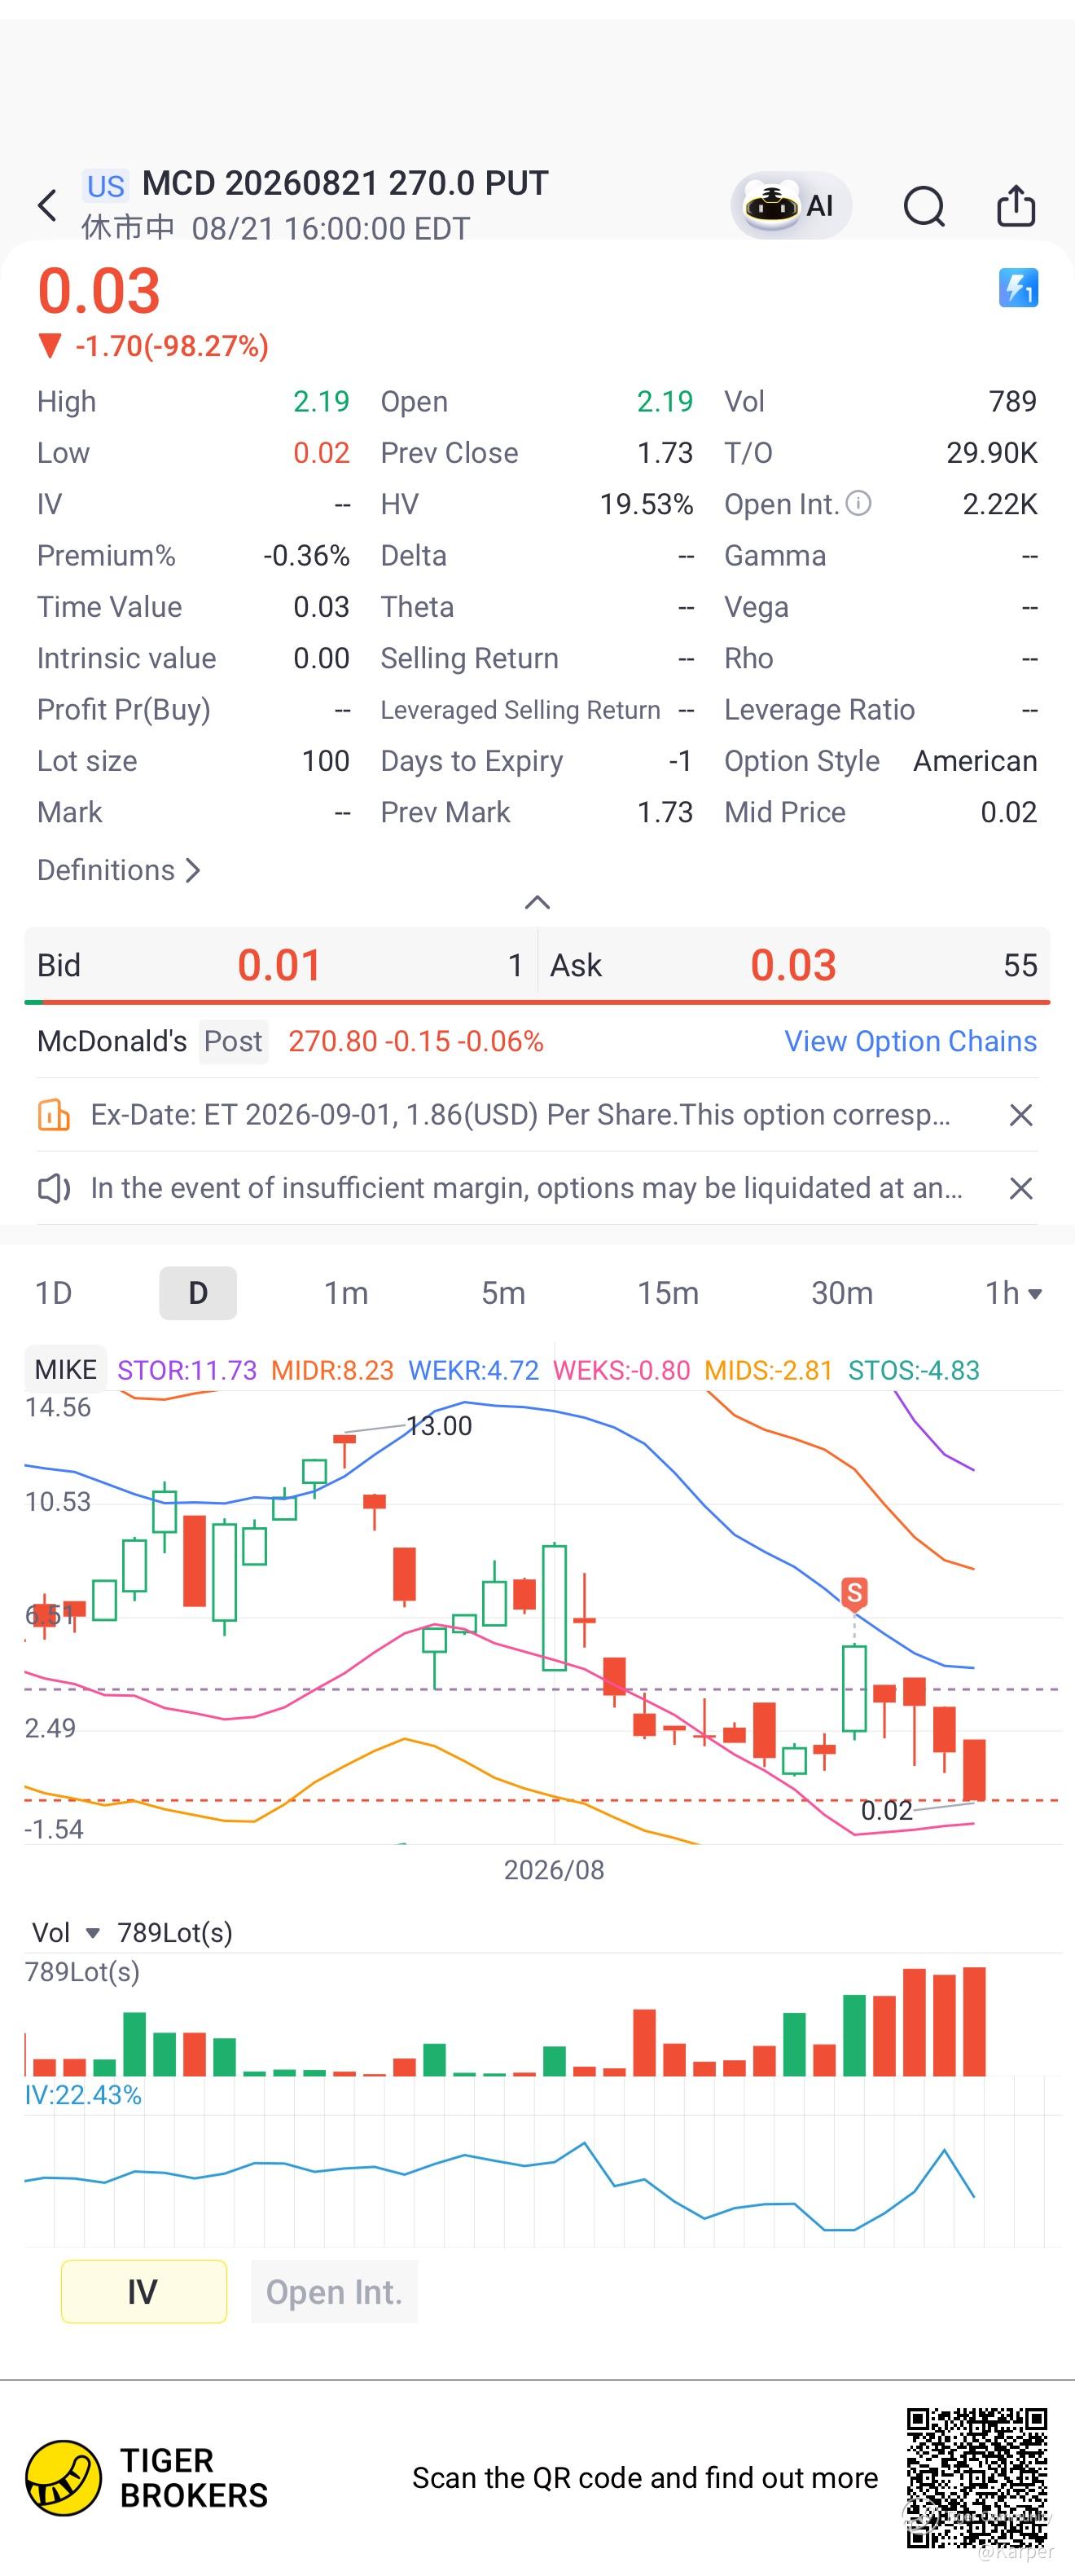Open the AI assistant mascot button
Screen dimensions: 1075x2576
coord(790,205)
